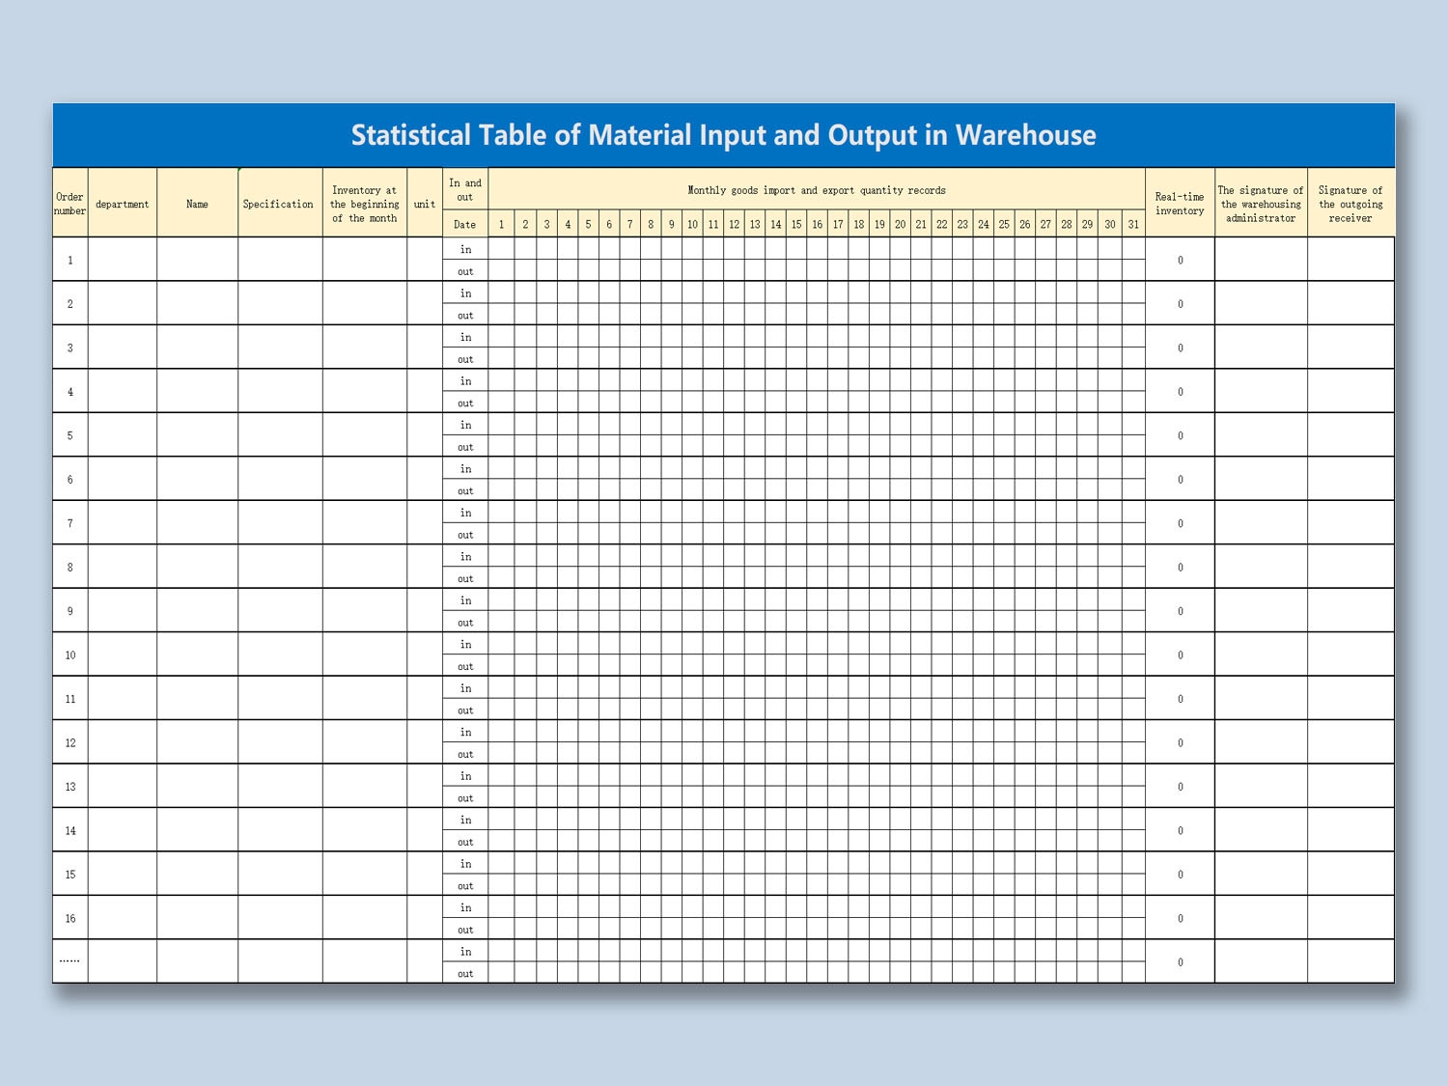This screenshot has width=1448, height=1086.
Task: Select the table title 'Statistical Table of Material Input and Output in Warehouse'
Action: pyautogui.click(x=723, y=134)
